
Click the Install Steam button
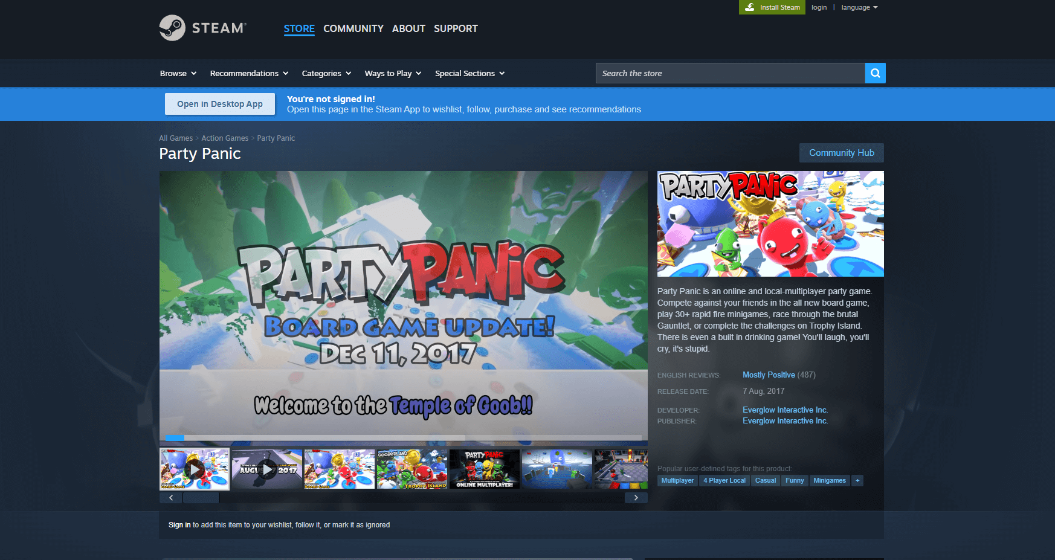click(x=772, y=7)
